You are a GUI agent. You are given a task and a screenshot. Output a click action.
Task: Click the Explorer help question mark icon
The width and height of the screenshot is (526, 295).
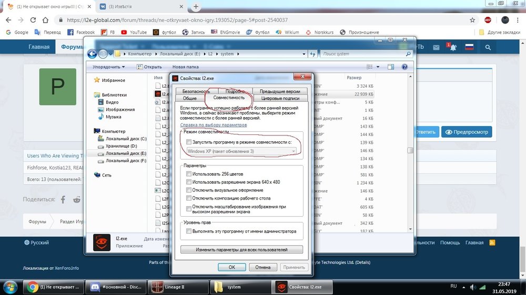tap(404, 67)
